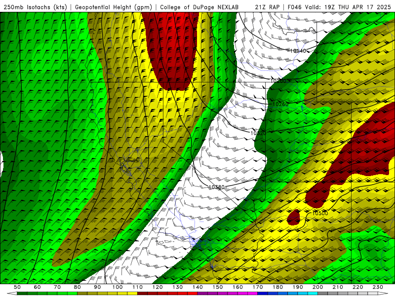Click the 220 value on the color scale
The image size is (395, 296).
point(358,287)
